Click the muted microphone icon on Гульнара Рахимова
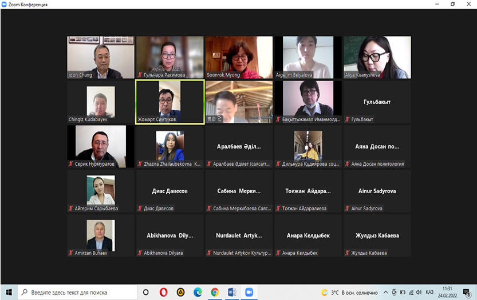Screen dimensions: 477x300 pos(140,75)
